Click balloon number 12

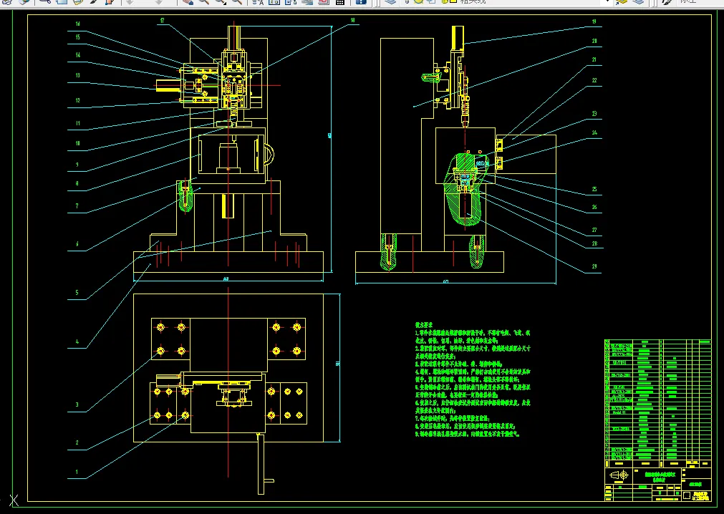[77, 100]
